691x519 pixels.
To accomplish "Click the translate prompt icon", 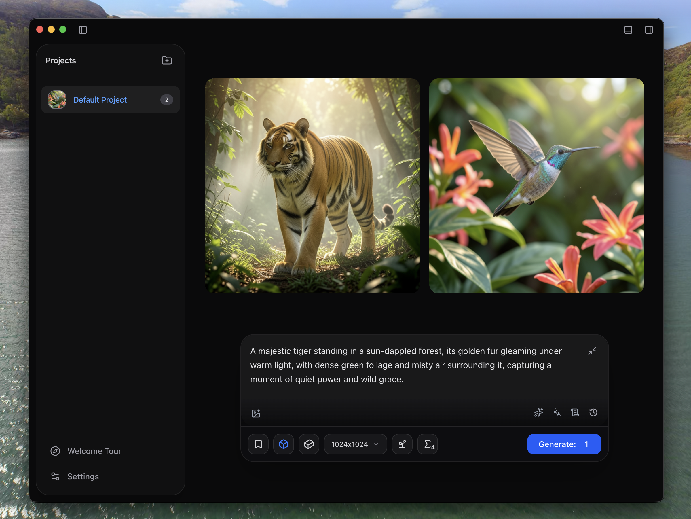I will [557, 412].
